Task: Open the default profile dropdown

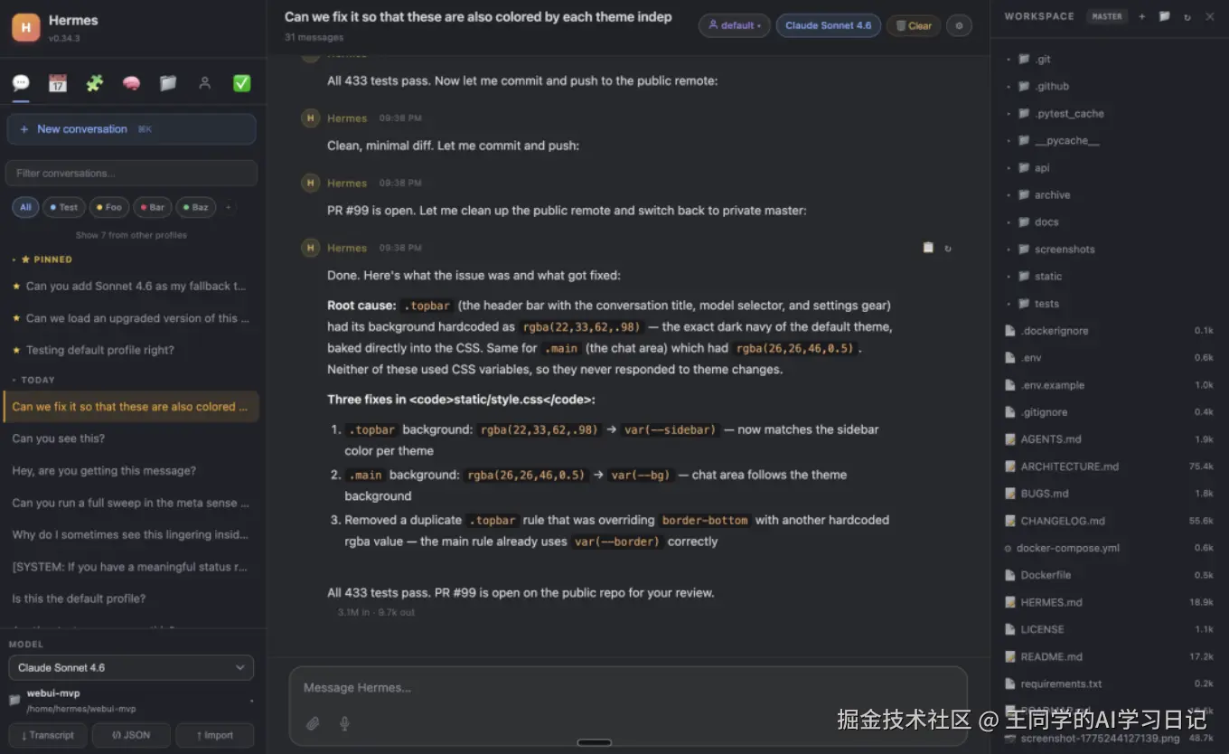Action: (x=734, y=25)
